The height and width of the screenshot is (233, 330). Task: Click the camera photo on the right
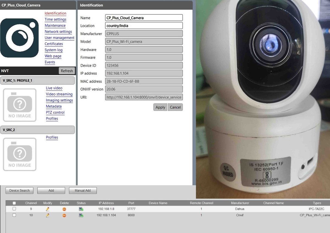click(x=263, y=99)
